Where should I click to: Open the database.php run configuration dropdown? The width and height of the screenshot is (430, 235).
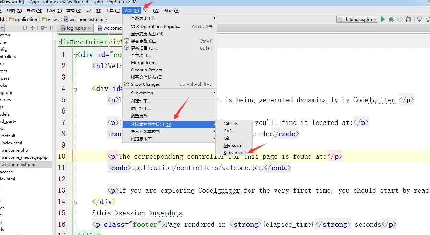(x=357, y=20)
